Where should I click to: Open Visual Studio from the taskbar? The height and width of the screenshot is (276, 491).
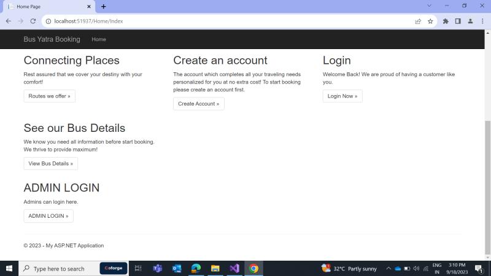click(x=234, y=269)
